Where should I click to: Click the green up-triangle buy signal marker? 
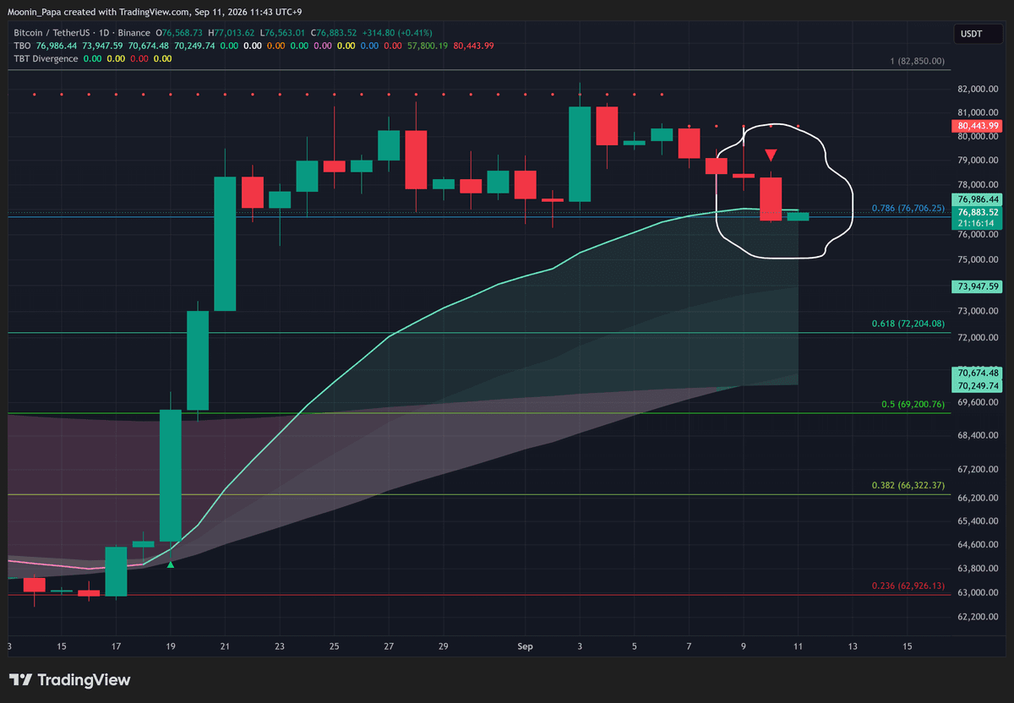click(x=172, y=563)
